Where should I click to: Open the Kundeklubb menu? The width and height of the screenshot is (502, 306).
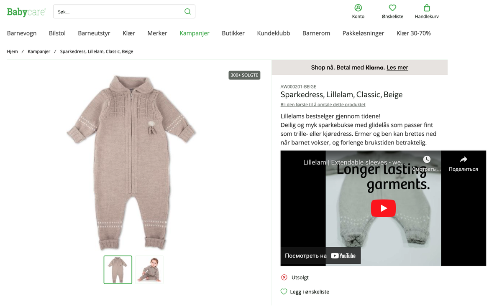click(274, 33)
